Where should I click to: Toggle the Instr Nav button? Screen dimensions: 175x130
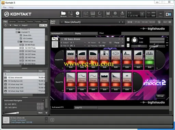43,25
